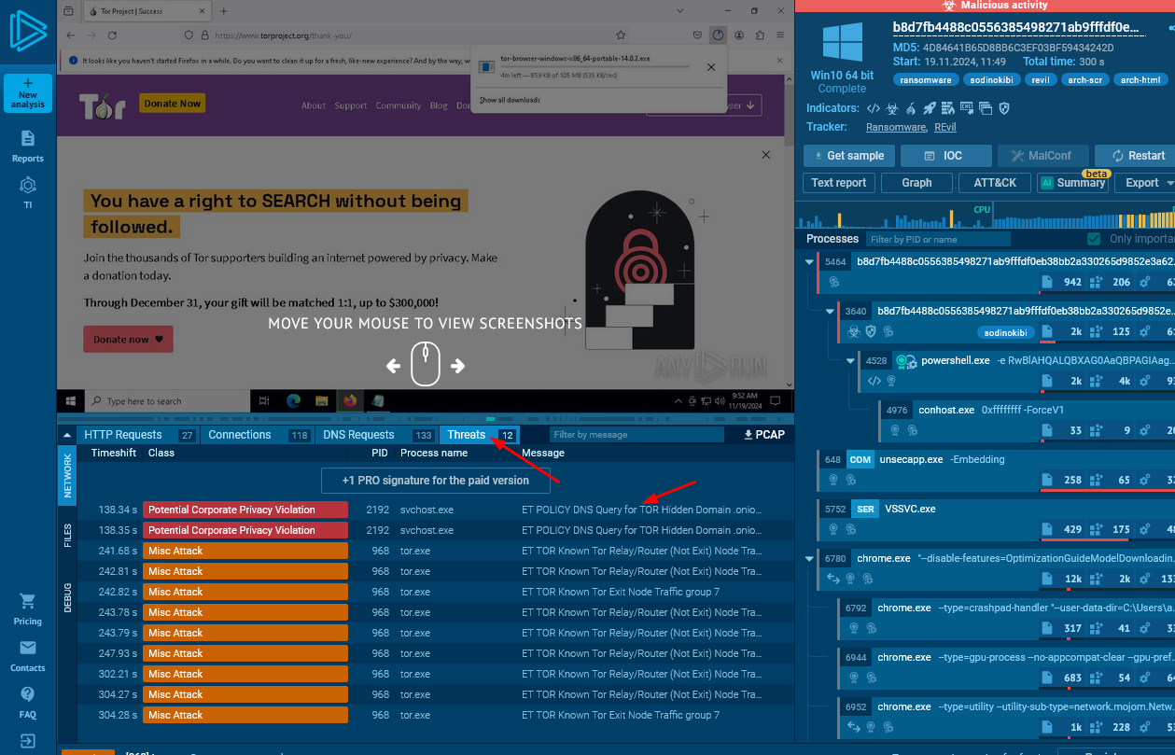This screenshot has width=1175, height=755.
Task: Toggle the Only important checkbox
Action: [1094, 239]
